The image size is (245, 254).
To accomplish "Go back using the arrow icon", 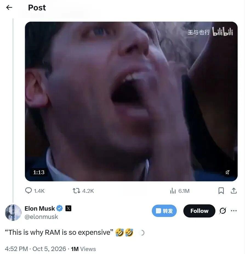I will 9,7.
